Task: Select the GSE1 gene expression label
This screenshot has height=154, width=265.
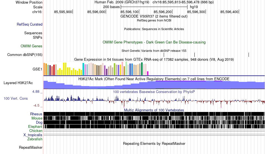Action: (x=37, y=69)
